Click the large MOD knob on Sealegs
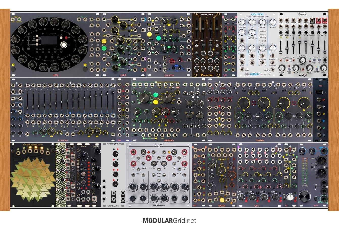This screenshot has width=339, height=226. [x=303, y=61]
